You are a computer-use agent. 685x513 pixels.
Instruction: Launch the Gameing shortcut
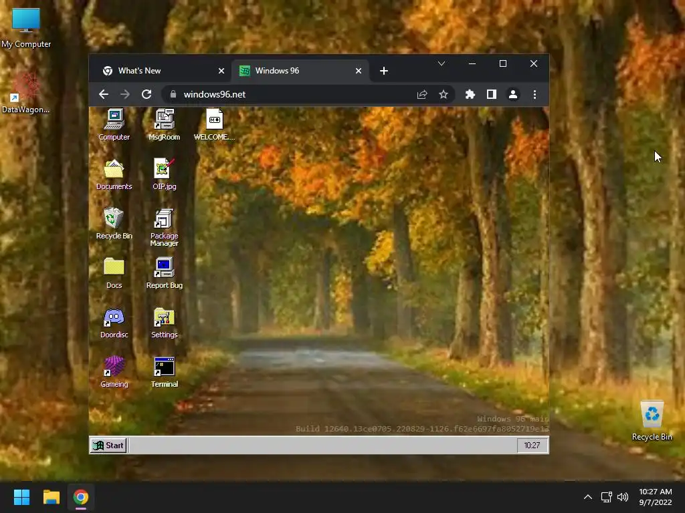(114, 372)
